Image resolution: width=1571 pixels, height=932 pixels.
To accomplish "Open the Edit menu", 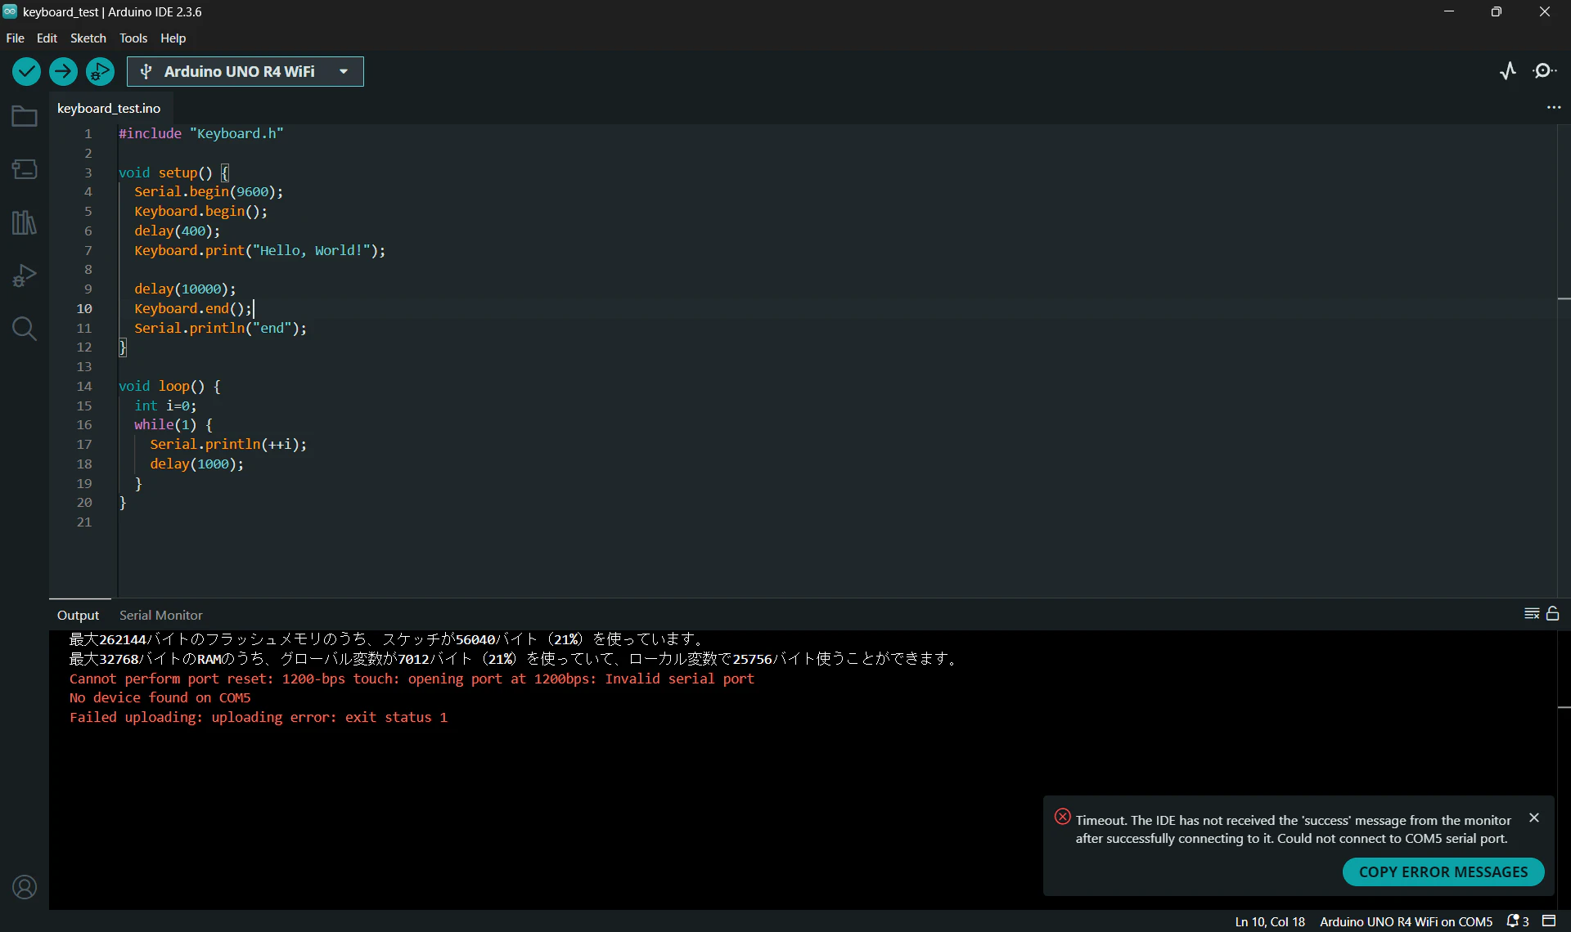I will pyautogui.click(x=47, y=38).
